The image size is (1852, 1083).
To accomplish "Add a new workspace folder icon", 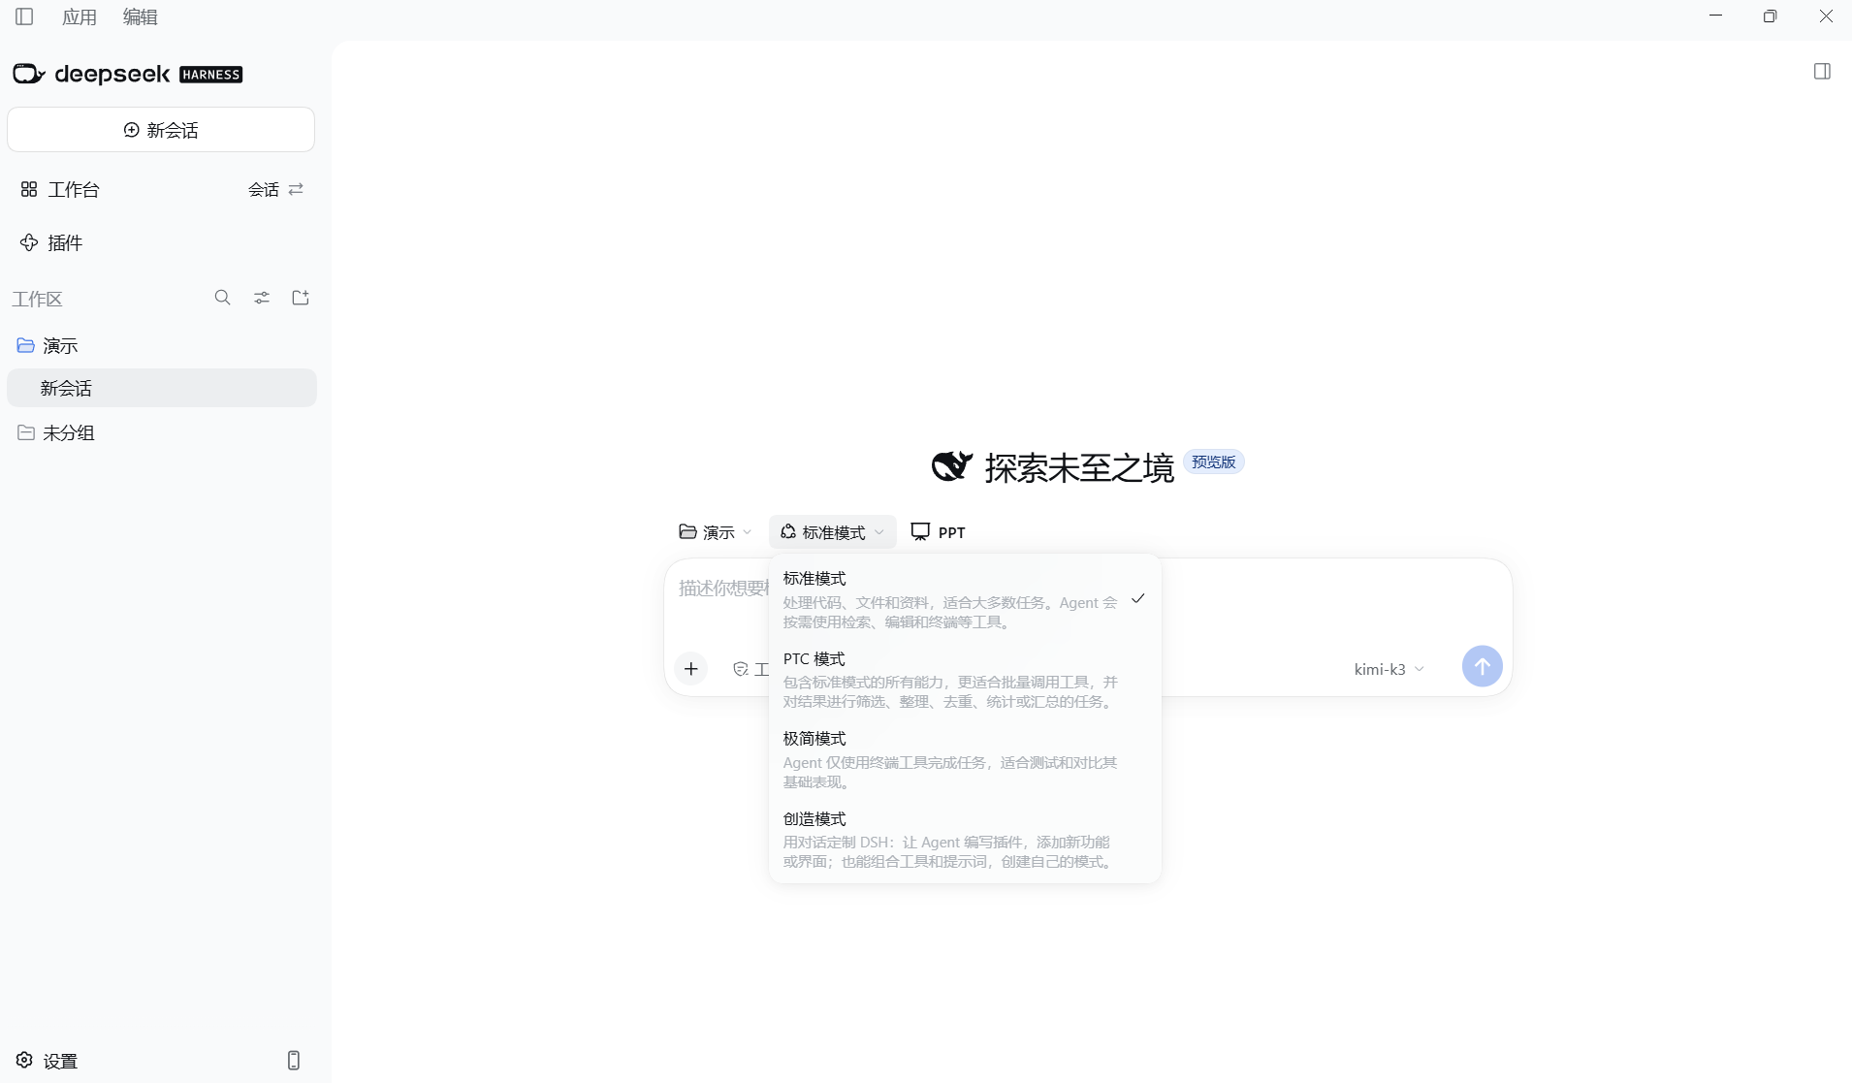I will pos(301,298).
